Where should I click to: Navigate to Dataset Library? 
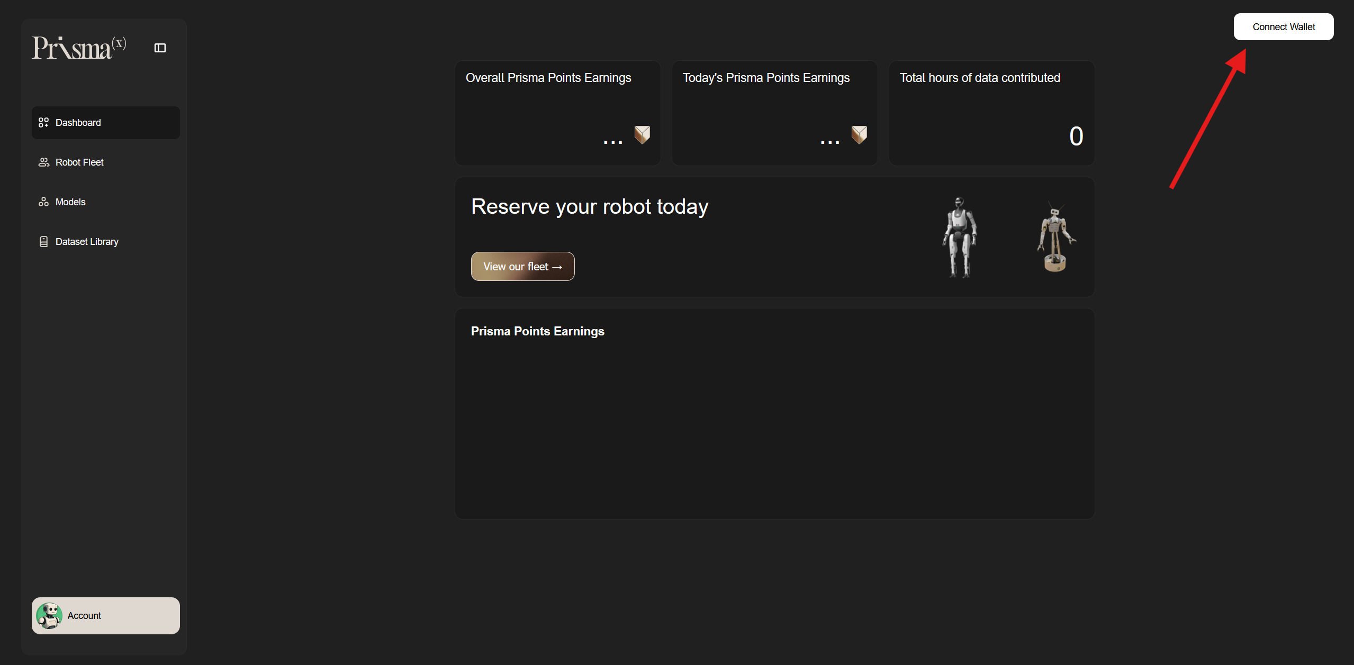87,242
